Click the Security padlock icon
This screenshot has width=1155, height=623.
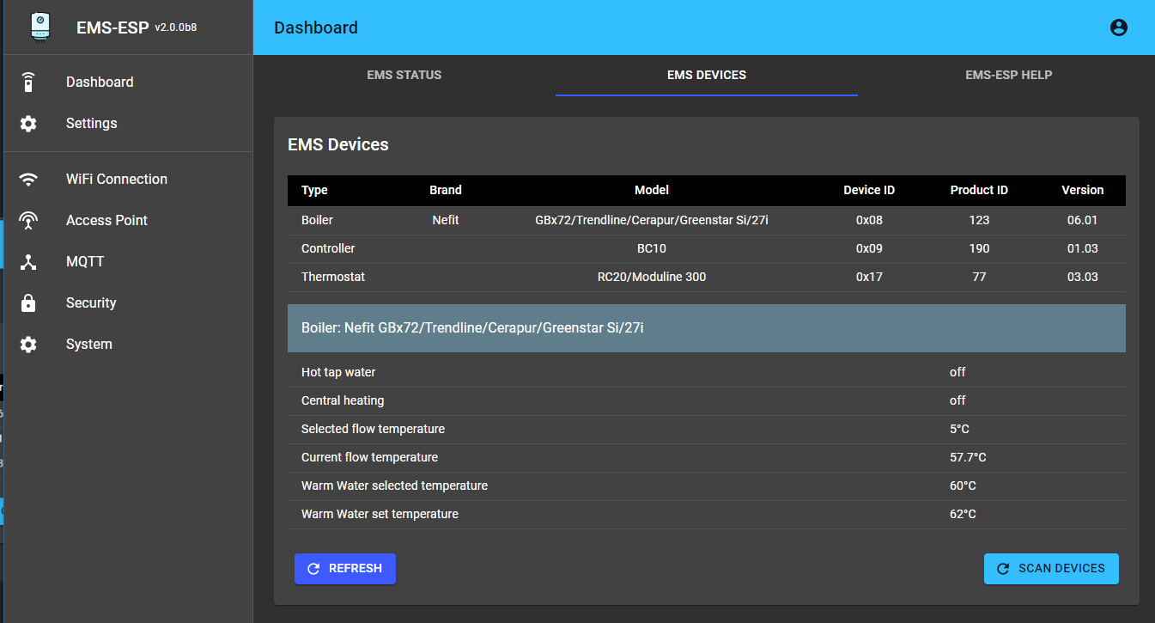click(x=28, y=303)
